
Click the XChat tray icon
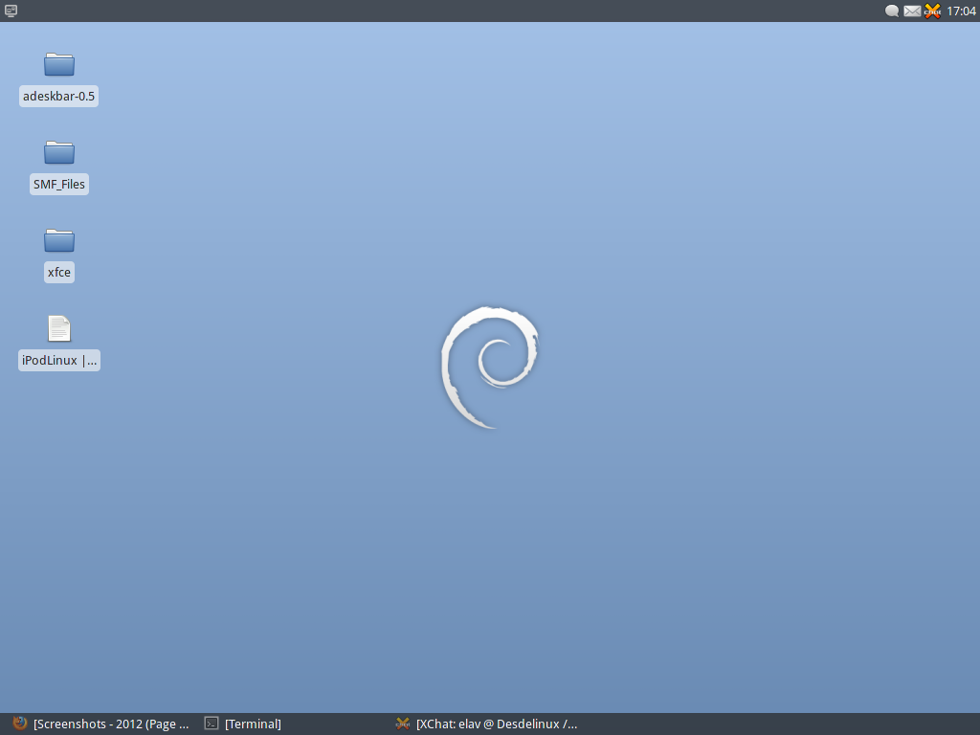pos(932,11)
